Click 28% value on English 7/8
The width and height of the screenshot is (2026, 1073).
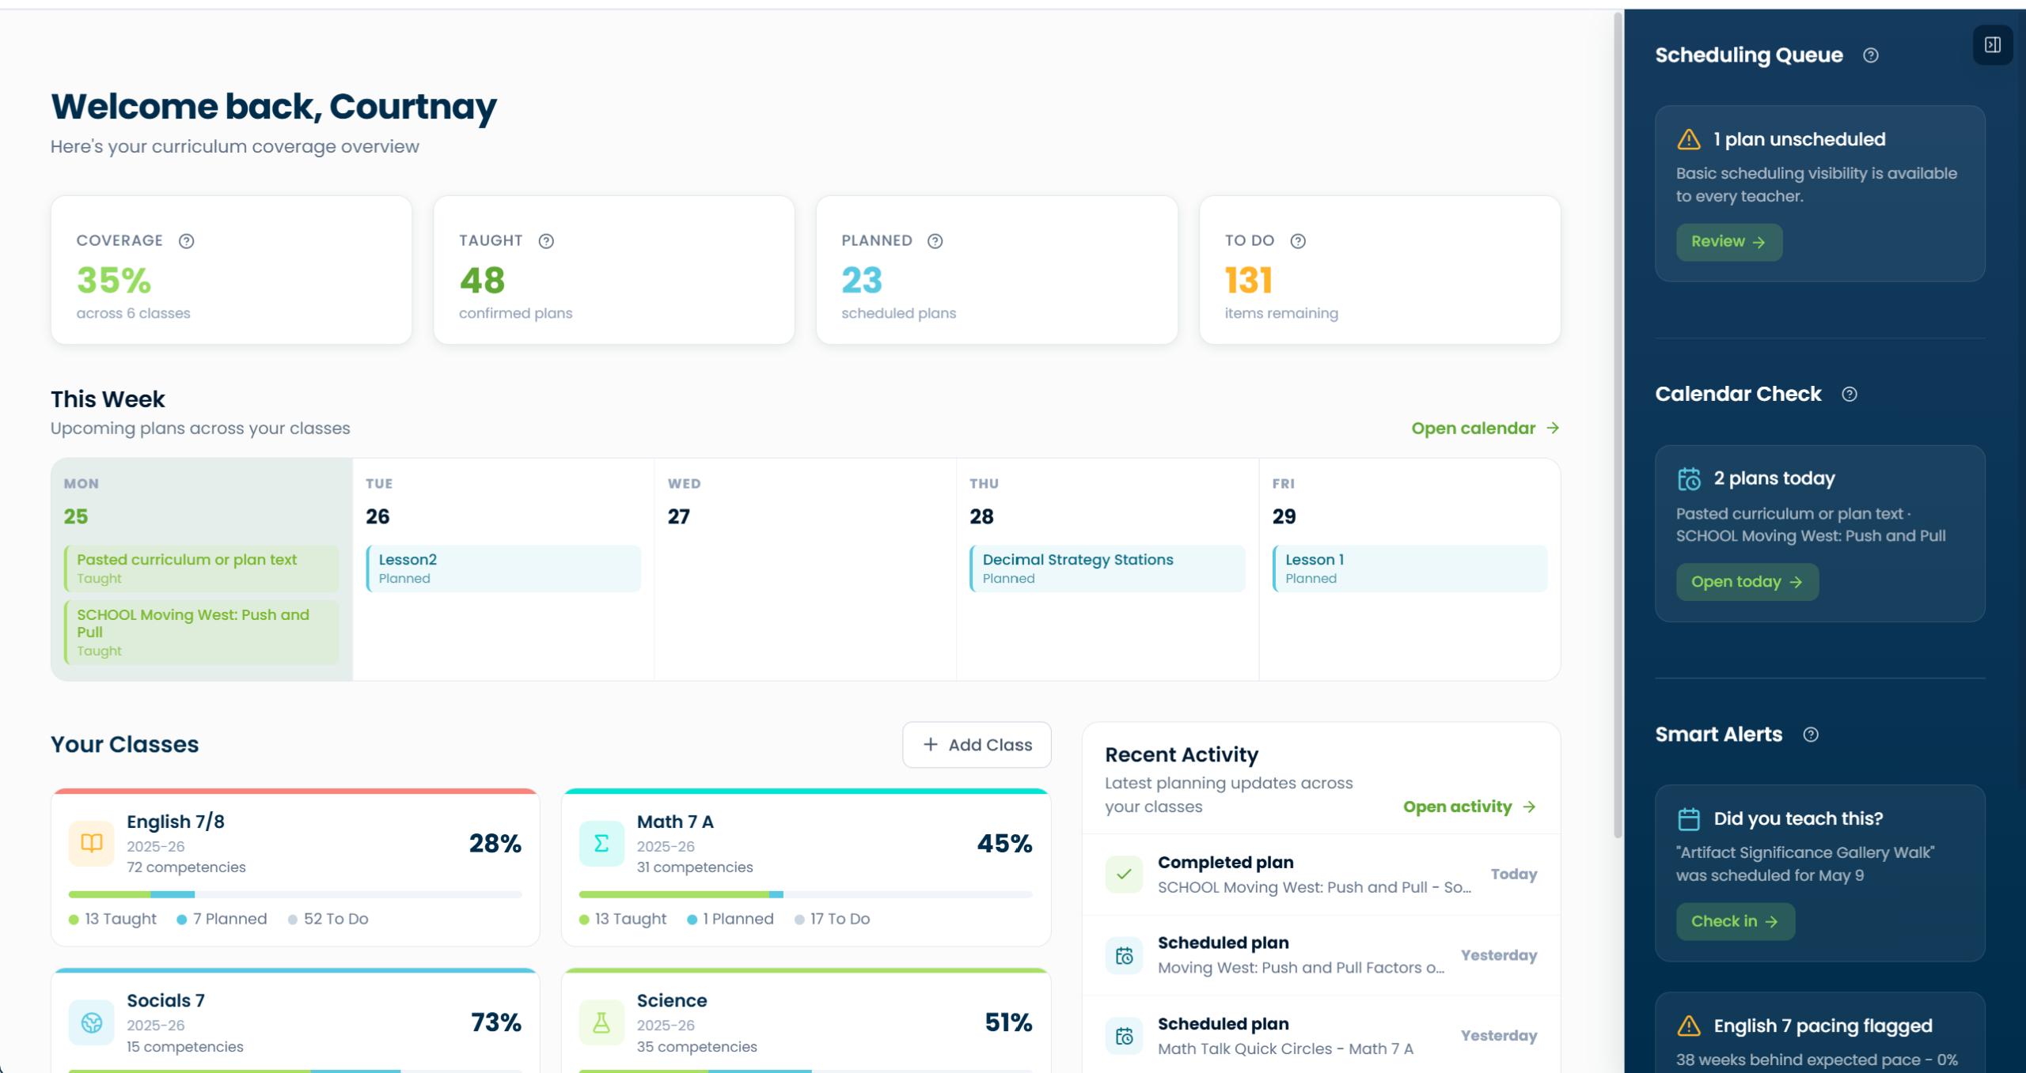click(495, 844)
